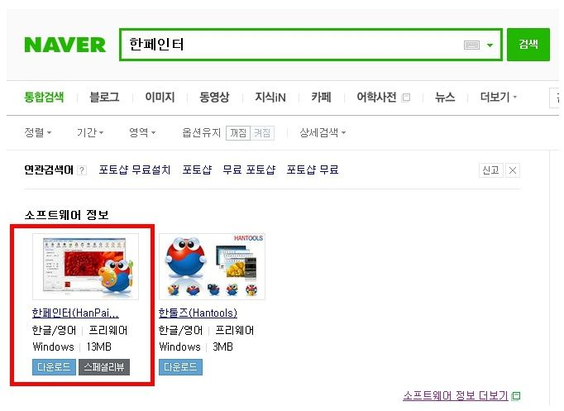Click the new-window icon beside 어학사전
The image size is (564, 411).
(x=406, y=98)
